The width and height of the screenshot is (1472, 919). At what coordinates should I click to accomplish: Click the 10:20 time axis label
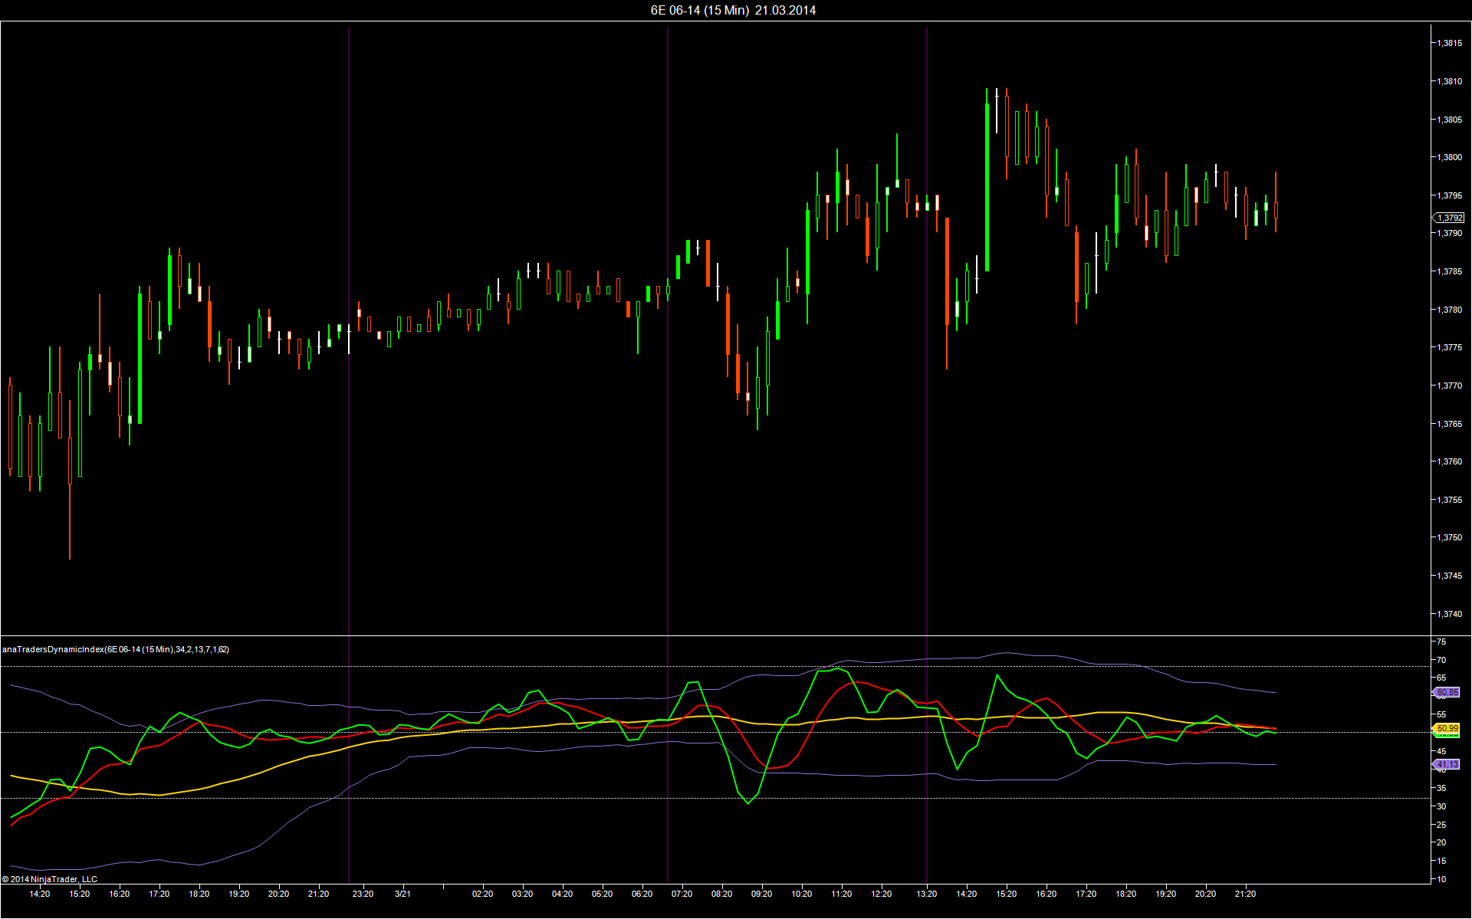tap(801, 894)
